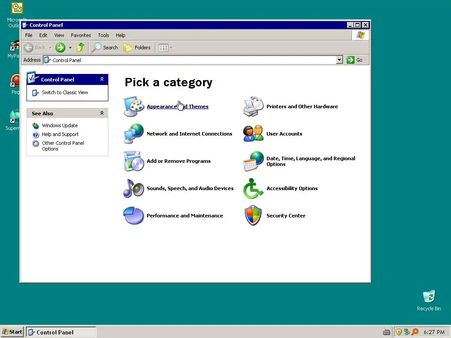
Task: Open the Forward button history dropdown
Action: point(70,48)
